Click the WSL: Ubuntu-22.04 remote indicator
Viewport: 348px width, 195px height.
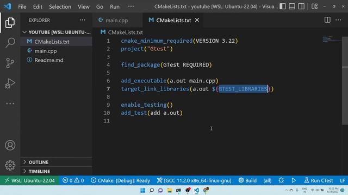(29, 180)
